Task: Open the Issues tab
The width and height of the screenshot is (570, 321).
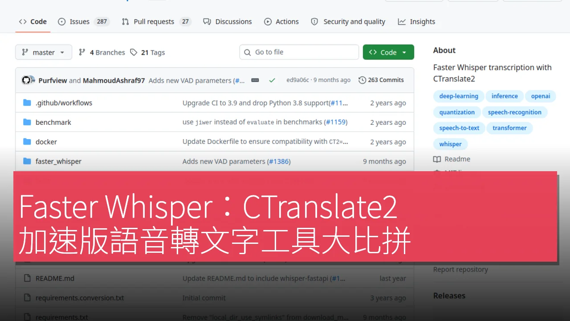Action: point(83,21)
